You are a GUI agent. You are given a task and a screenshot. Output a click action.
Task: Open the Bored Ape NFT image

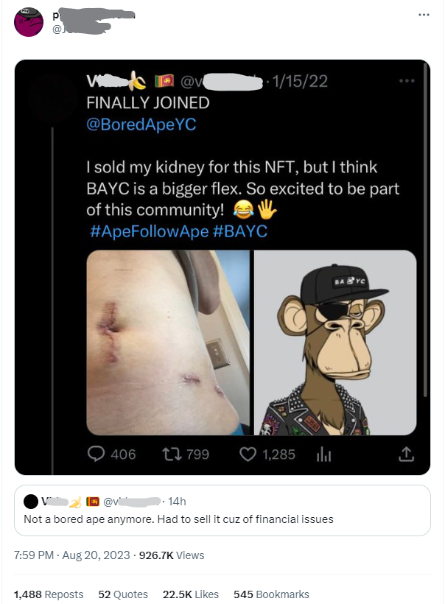pos(335,343)
